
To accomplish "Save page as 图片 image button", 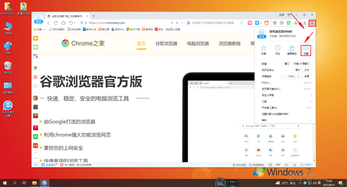I will [x=298, y=70].
